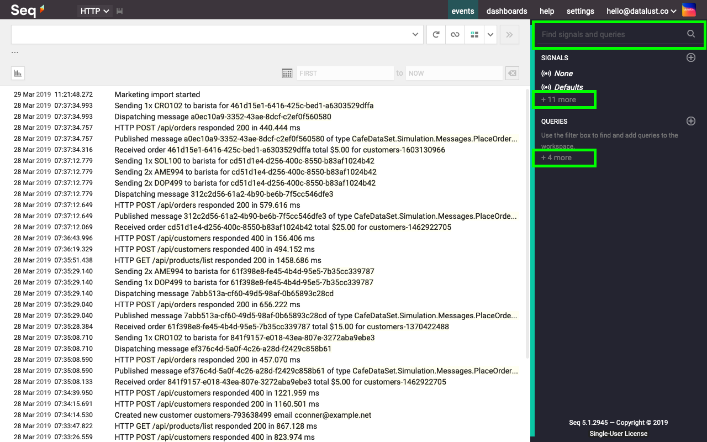
Task: Expand the + 4 more queries
Action: (x=556, y=157)
